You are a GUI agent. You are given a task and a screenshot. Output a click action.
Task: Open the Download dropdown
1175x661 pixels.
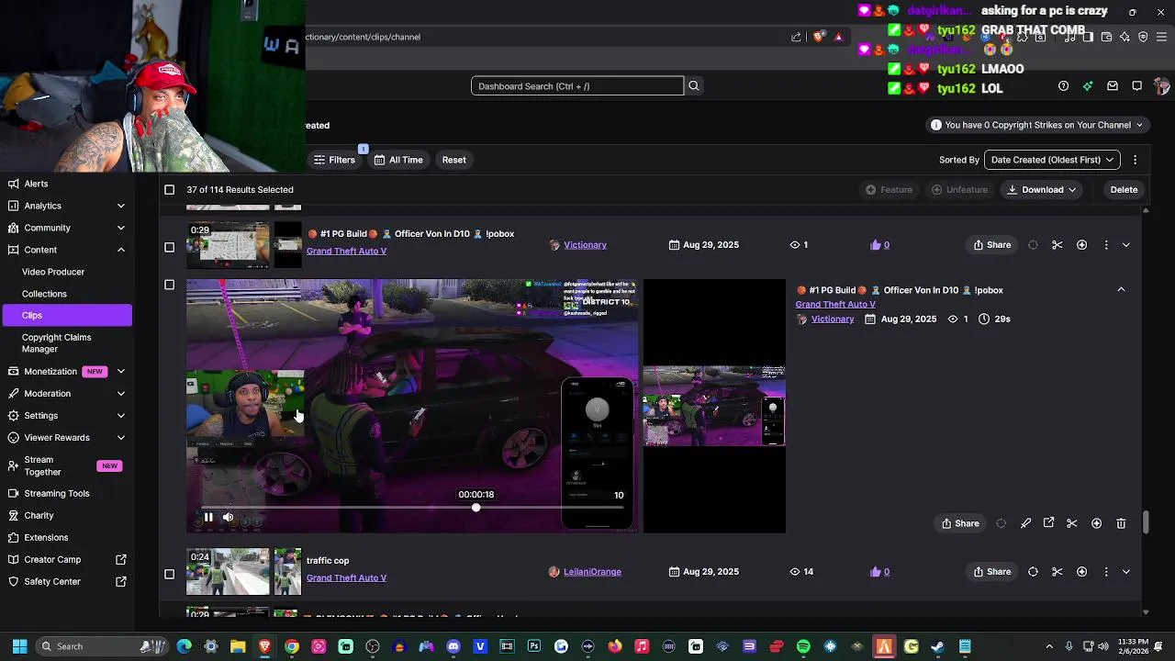click(x=1042, y=189)
